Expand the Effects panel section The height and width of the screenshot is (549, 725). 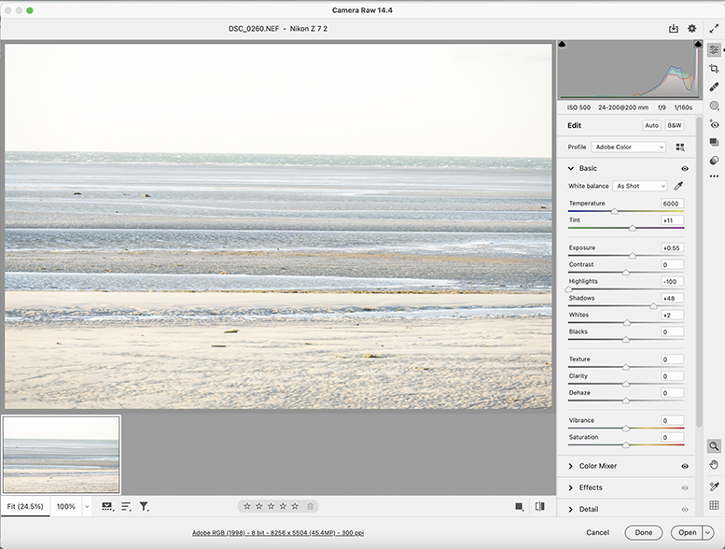click(x=591, y=487)
